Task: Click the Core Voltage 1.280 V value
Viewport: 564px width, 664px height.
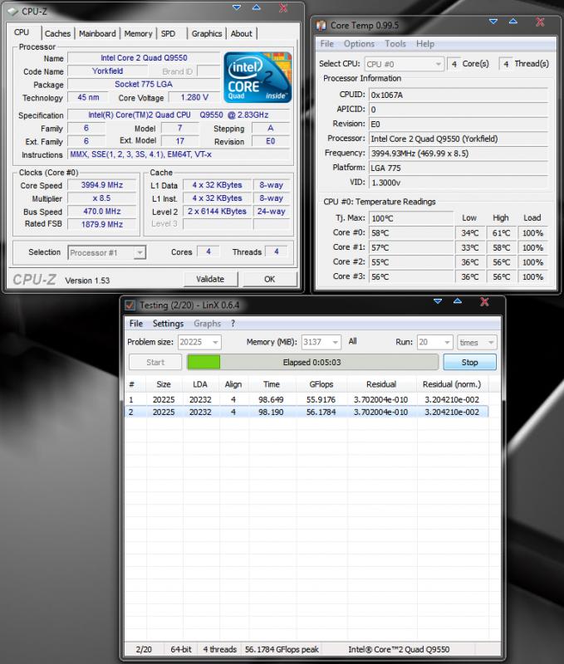Action: 194,97
